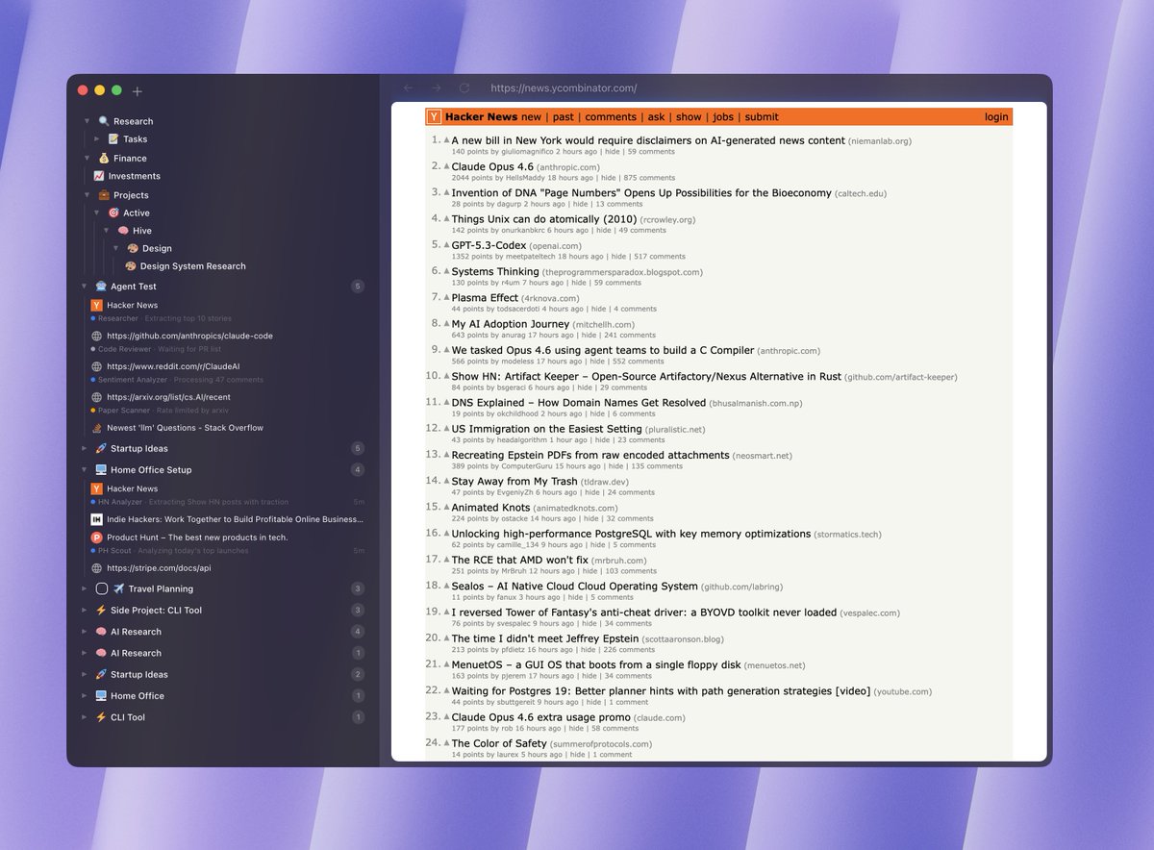Open user HellsMaddy's profile link
The height and width of the screenshot is (850, 1154).
pos(525,178)
